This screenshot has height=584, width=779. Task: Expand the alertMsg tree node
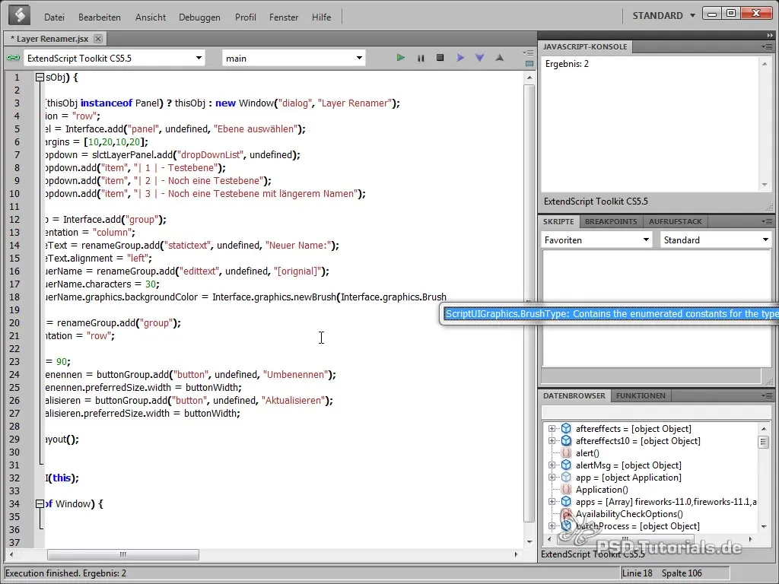point(552,465)
